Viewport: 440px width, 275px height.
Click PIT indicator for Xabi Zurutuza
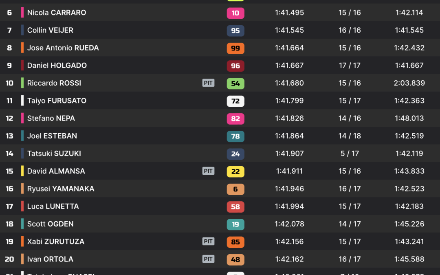(x=208, y=241)
